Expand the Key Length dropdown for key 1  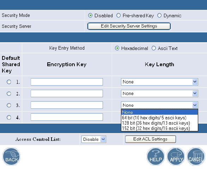[159, 82]
